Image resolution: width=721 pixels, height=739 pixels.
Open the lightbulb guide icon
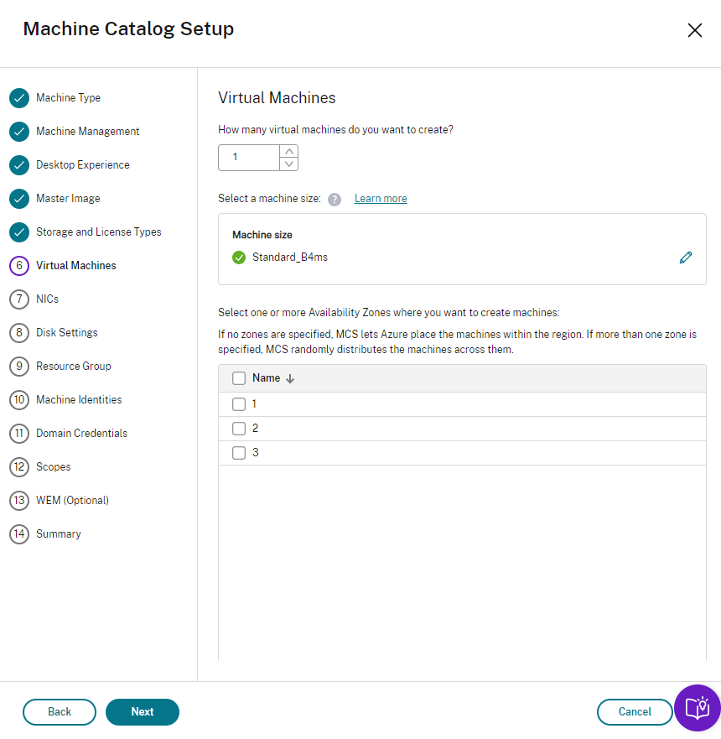698,709
